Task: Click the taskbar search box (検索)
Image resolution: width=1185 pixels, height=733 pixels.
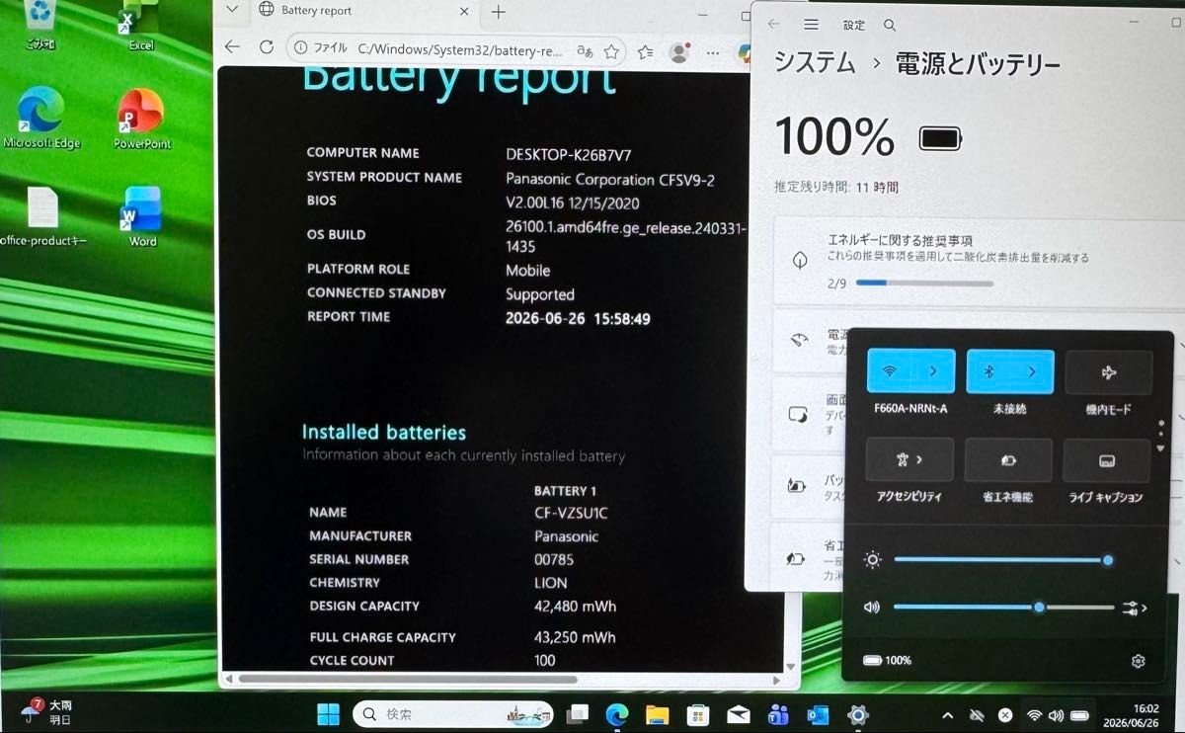Action: tap(455, 713)
